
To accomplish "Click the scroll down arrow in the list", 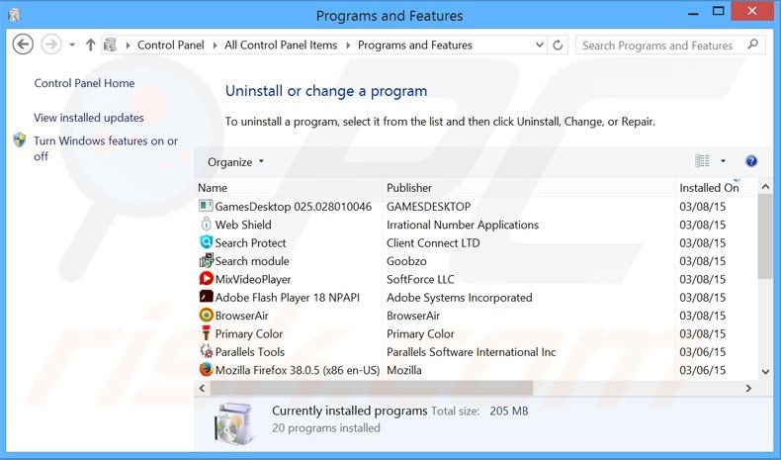I will click(x=765, y=371).
